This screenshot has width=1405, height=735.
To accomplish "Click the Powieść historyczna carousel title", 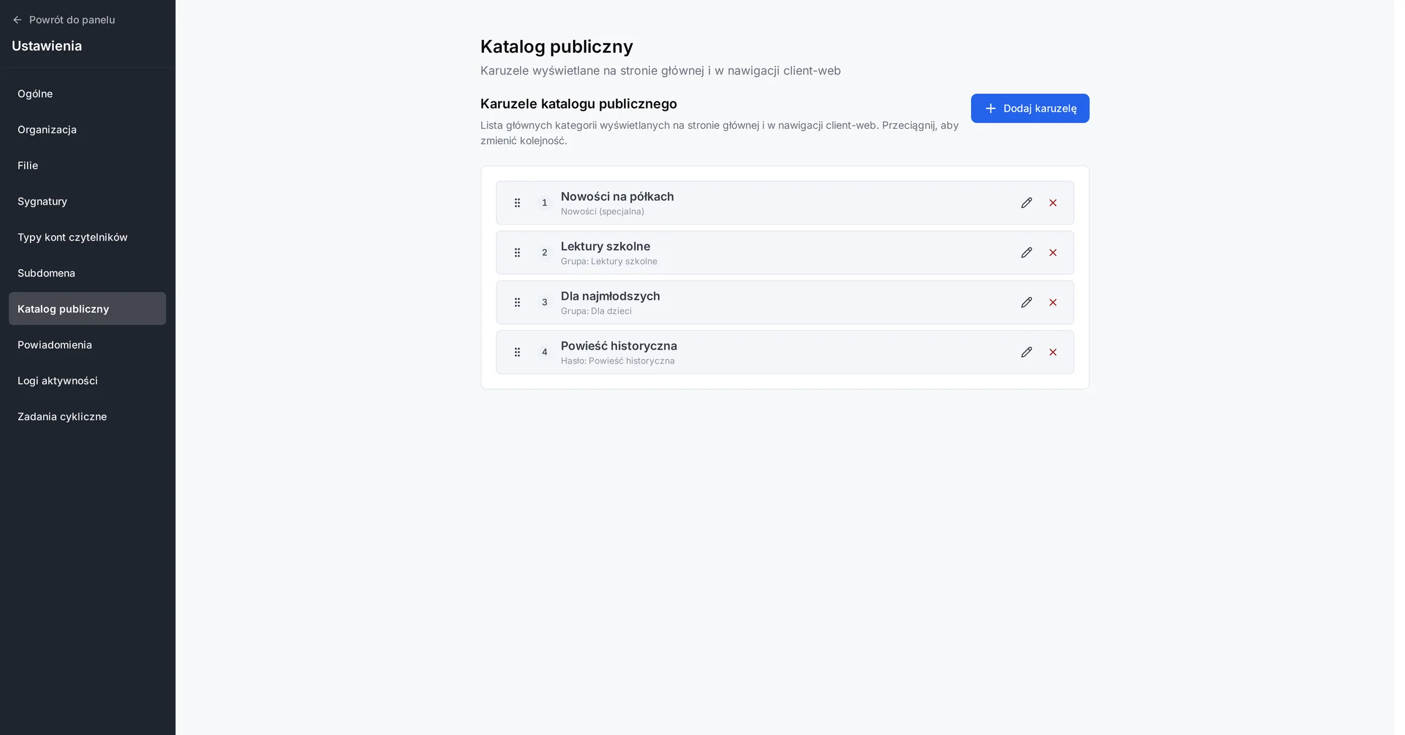I will pyautogui.click(x=619, y=346).
